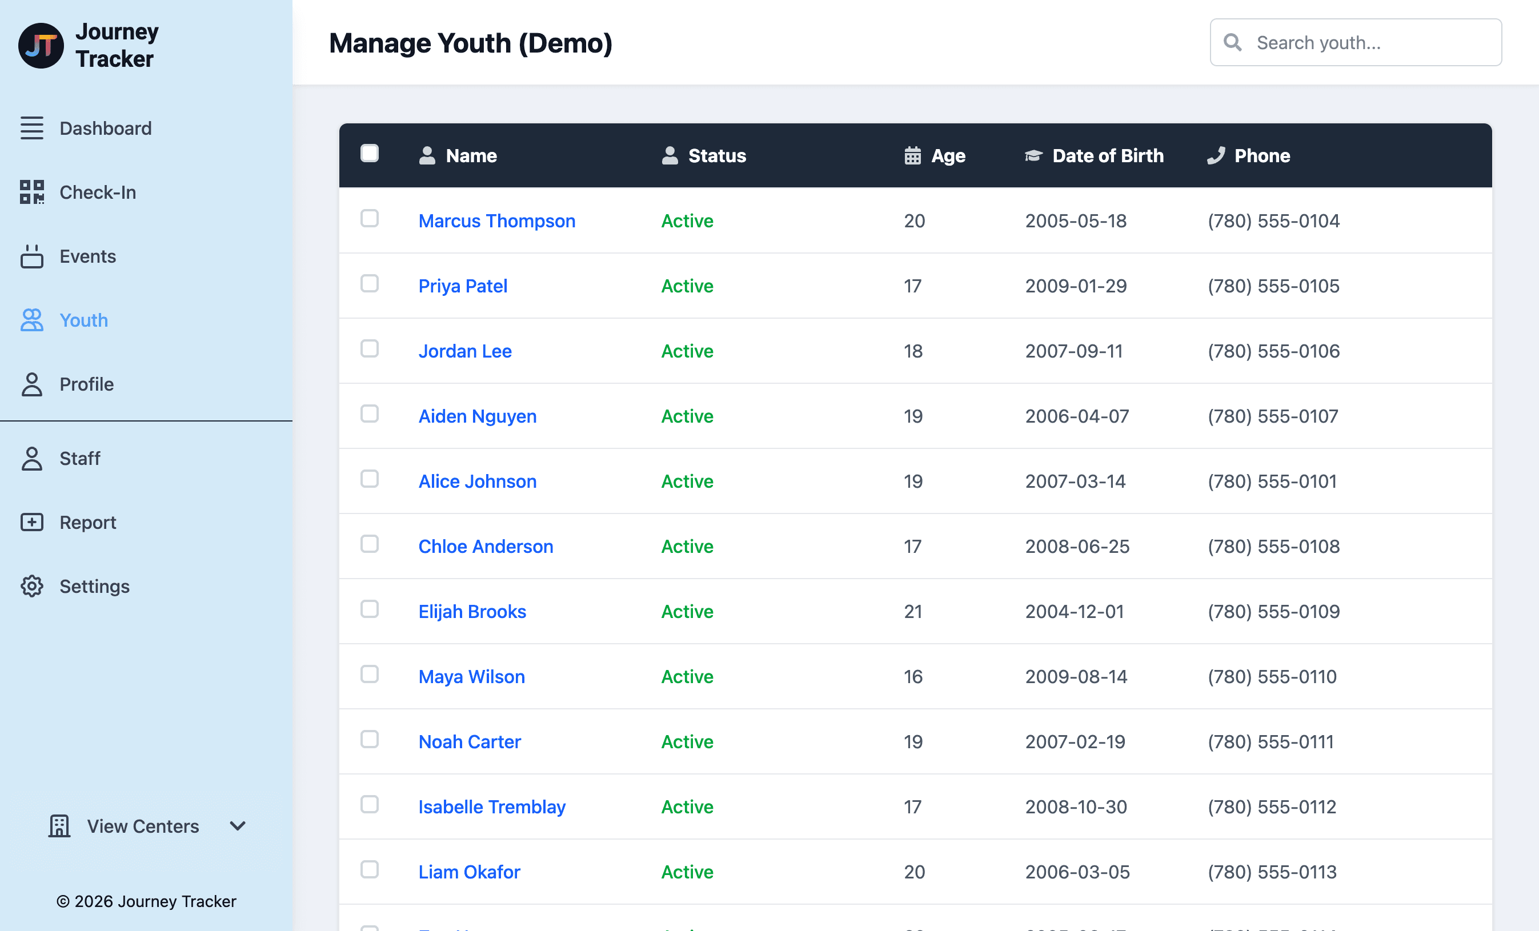The height and width of the screenshot is (931, 1539).
Task: Open Noah Carter's record
Action: pyautogui.click(x=469, y=742)
